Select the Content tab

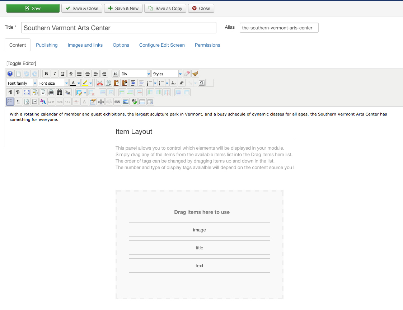pos(18,45)
